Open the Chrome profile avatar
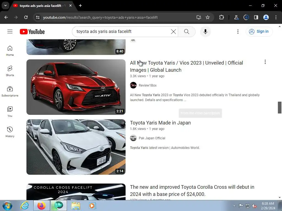 (x=266, y=17)
